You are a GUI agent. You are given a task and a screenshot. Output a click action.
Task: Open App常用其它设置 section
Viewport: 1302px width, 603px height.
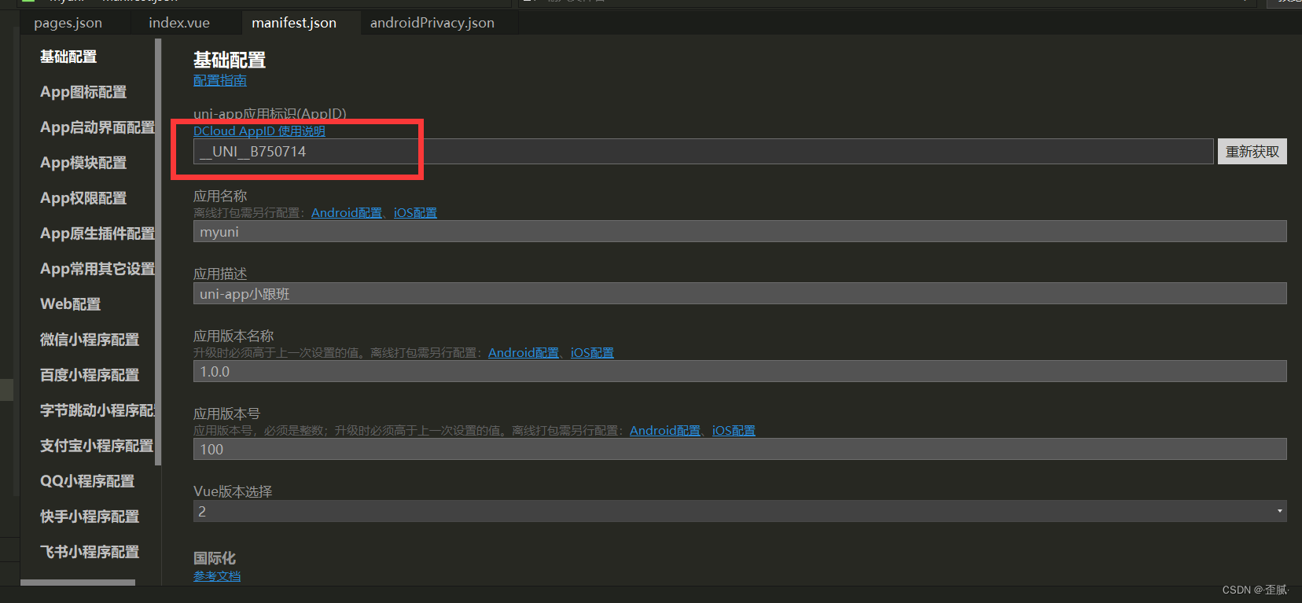[97, 269]
